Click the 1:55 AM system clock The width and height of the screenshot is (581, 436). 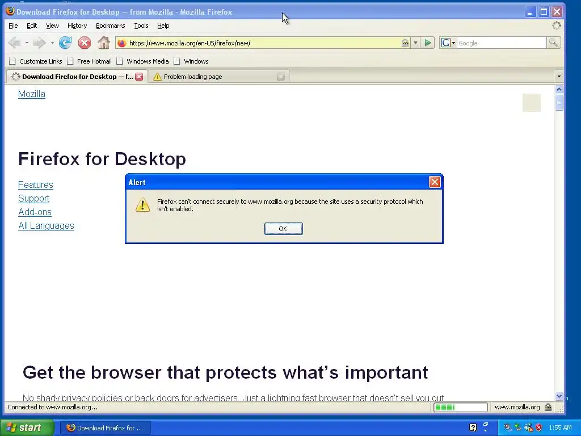[x=560, y=427]
